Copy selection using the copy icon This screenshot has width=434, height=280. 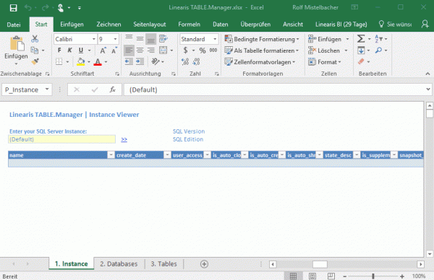pos(35,51)
